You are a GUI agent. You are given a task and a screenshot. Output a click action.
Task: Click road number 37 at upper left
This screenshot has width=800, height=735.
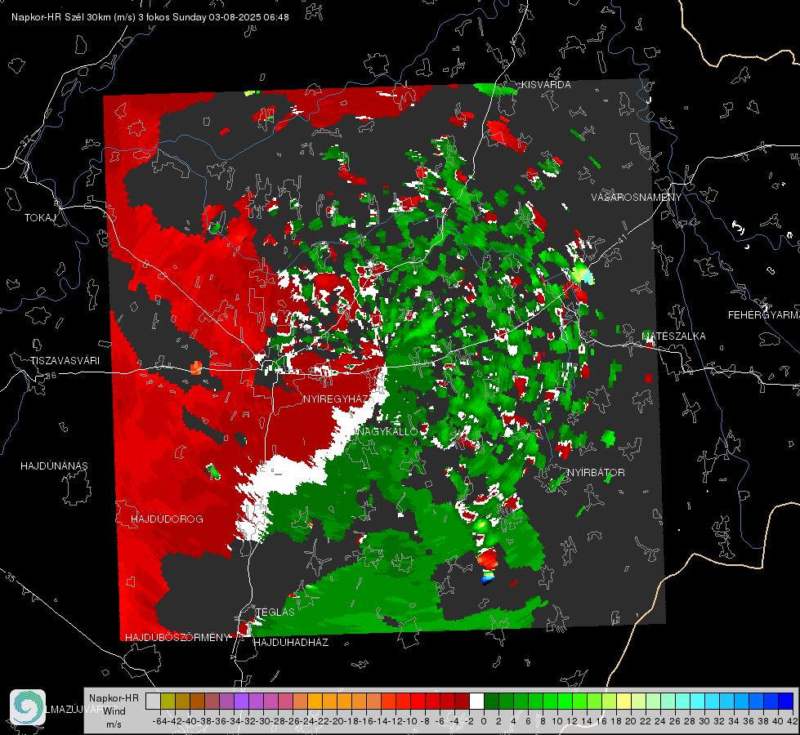pyautogui.click(x=25, y=140)
